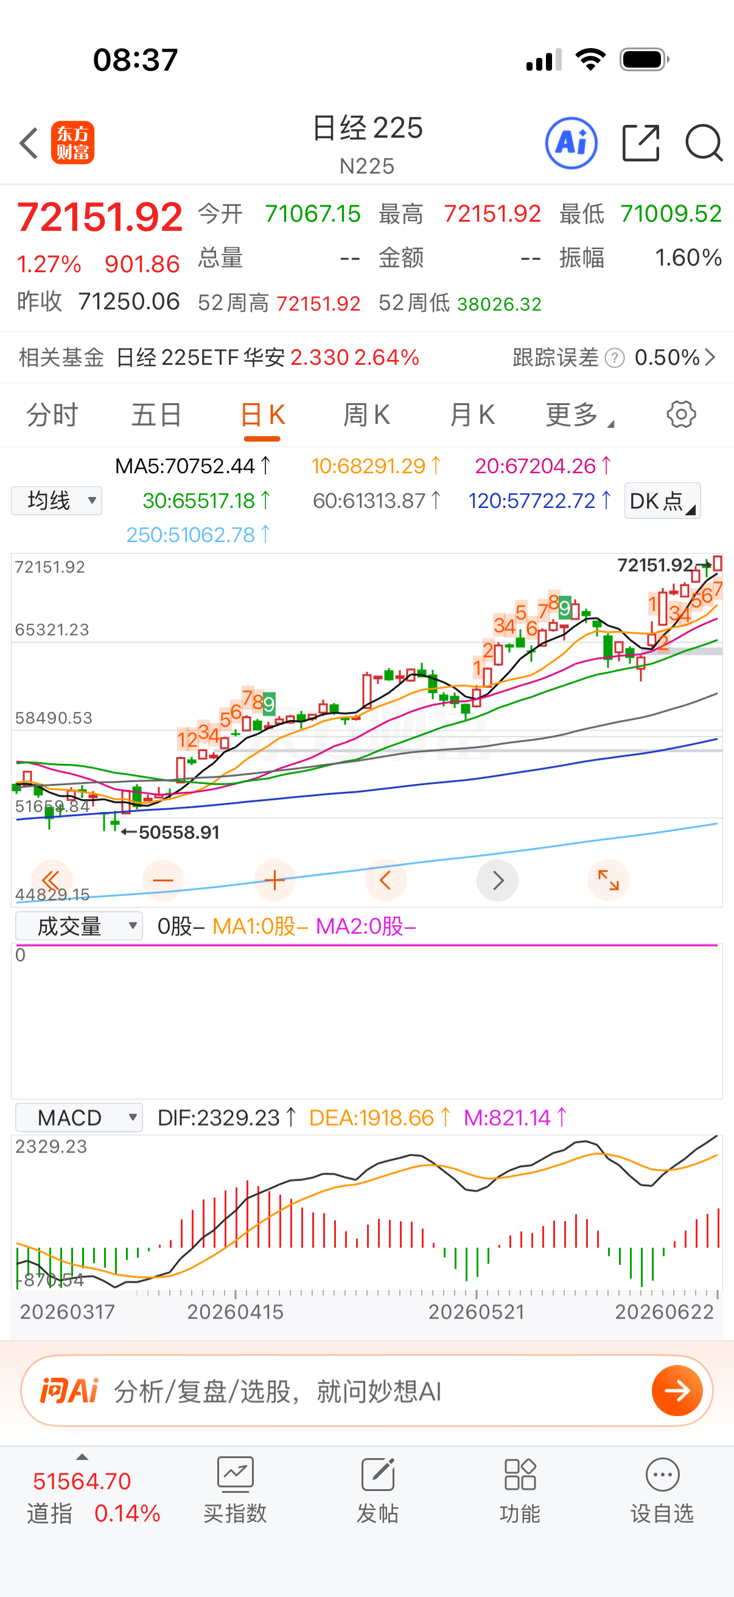Expand chart to fullscreen icon
The image size is (734, 1597).
point(608,880)
